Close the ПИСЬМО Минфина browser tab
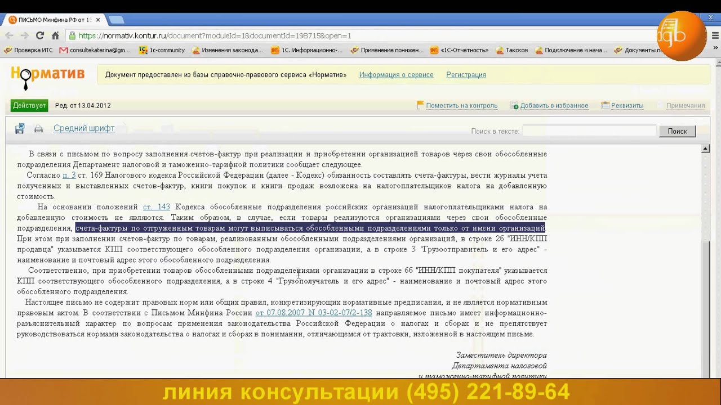Viewport: 721px width, 405px height. pyautogui.click(x=98, y=20)
